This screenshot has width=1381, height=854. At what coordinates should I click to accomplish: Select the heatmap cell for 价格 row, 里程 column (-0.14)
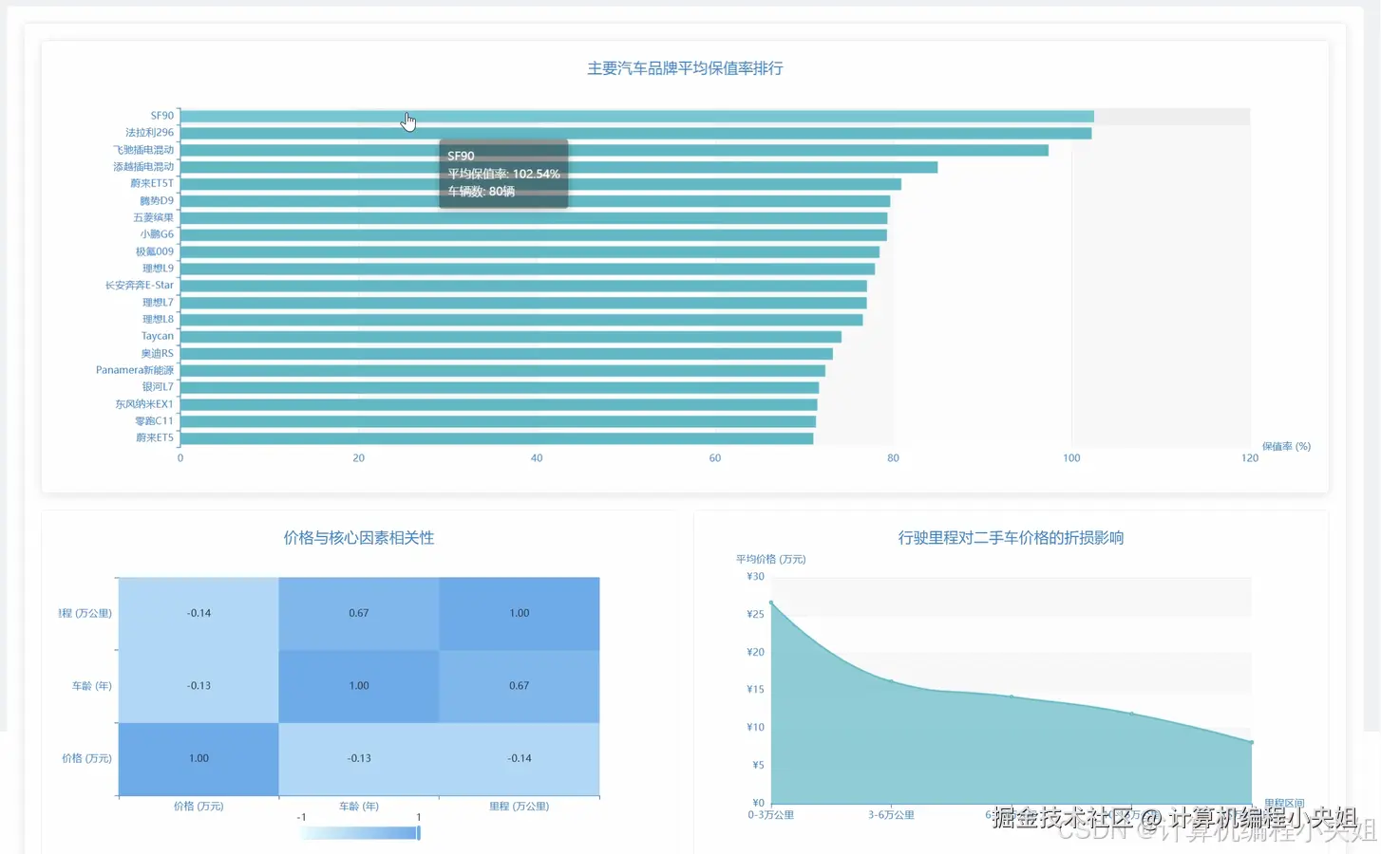coord(520,759)
